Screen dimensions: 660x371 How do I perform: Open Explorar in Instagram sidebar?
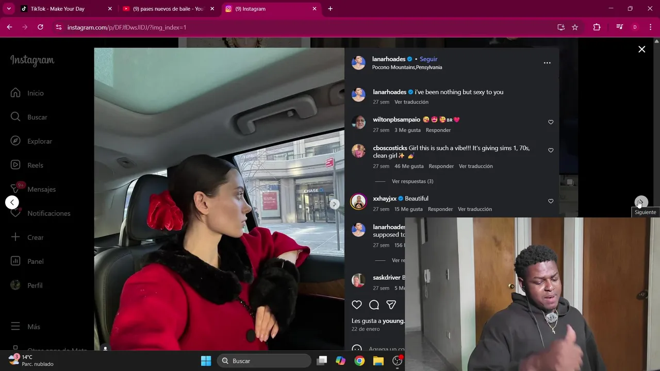[31, 141]
